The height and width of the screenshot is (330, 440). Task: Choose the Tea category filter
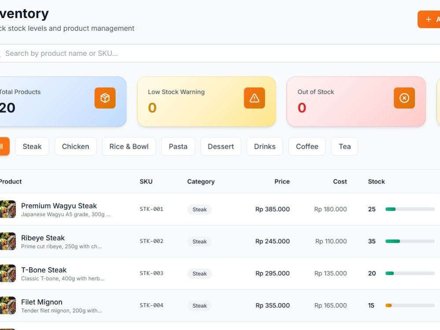345,147
